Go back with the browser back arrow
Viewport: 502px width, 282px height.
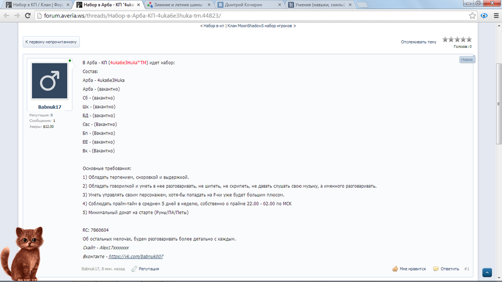(7, 16)
